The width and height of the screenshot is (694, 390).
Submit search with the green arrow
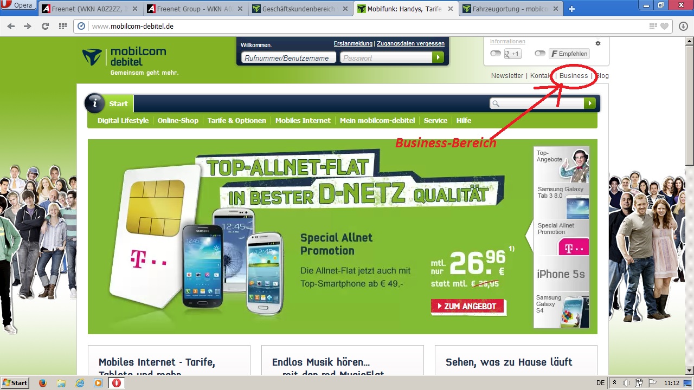(x=589, y=103)
